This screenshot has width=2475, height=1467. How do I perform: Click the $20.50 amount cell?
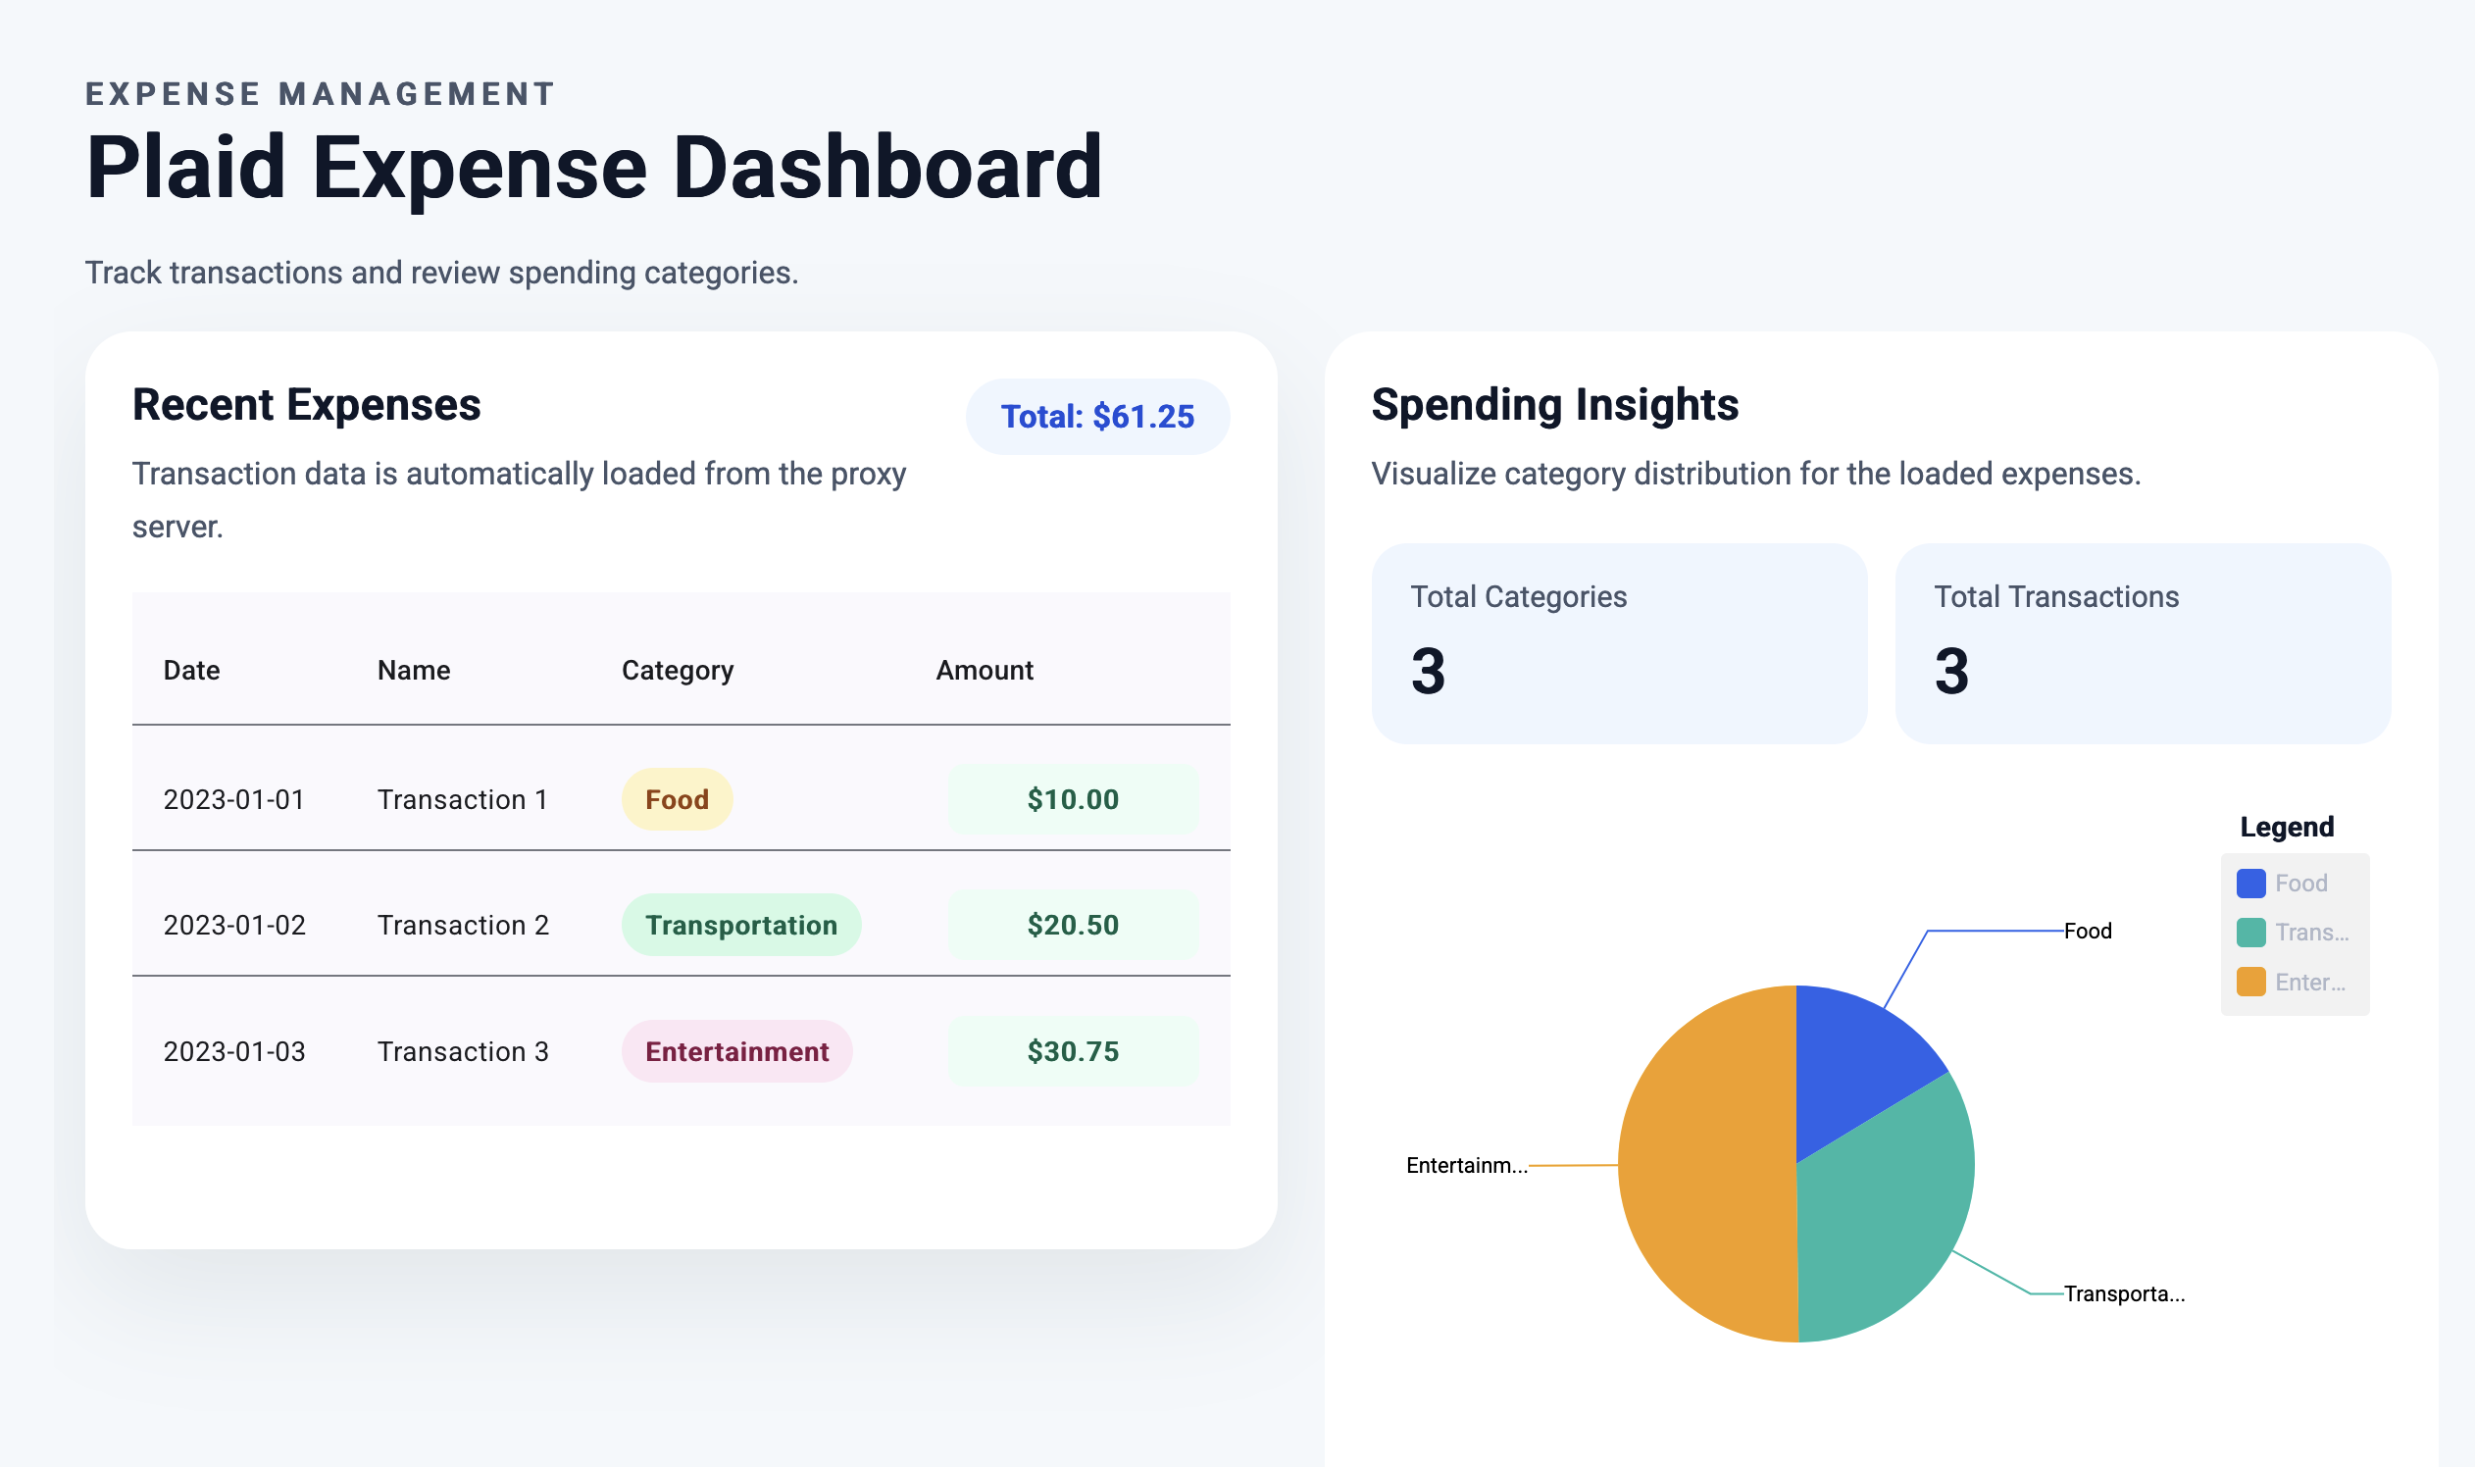point(1074,925)
